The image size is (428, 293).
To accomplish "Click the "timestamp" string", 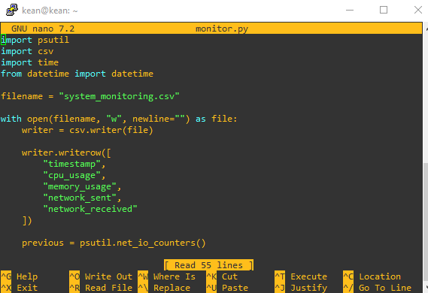I will (x=71, y=164).
